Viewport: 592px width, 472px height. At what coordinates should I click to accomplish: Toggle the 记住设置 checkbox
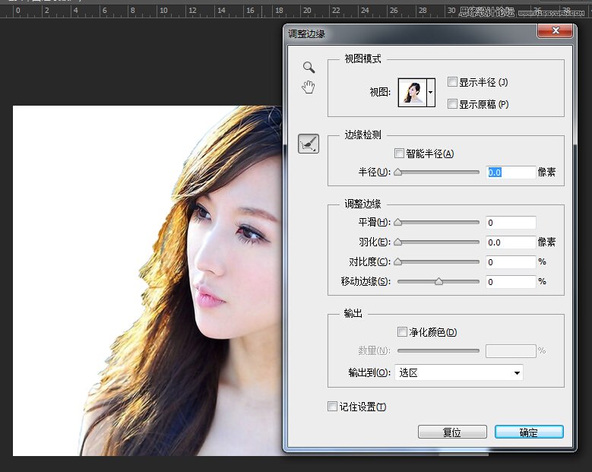(x=332, y=407)
